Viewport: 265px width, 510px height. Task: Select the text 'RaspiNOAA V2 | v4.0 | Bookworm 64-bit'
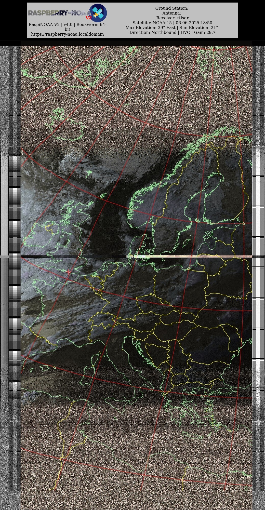point(67,27)
